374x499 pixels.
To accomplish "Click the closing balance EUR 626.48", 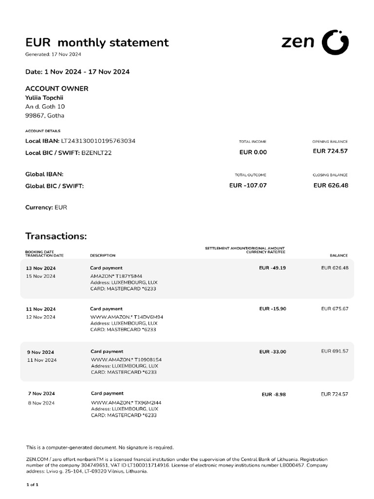I will (x=331, y=185).
